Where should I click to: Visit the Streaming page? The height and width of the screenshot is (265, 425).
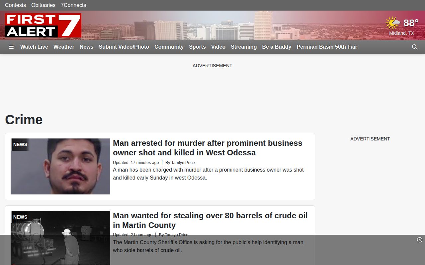[x=244, y=47]
